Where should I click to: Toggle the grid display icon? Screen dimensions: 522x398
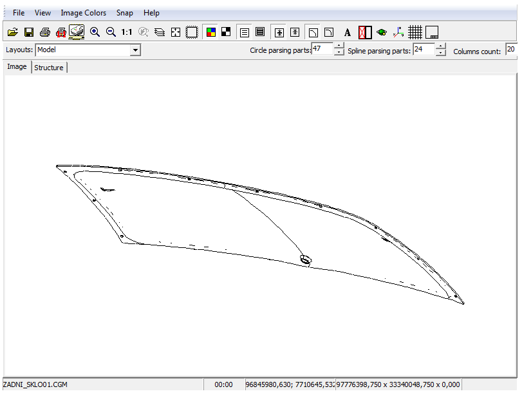pyautogui.click(x=415, y=33)
